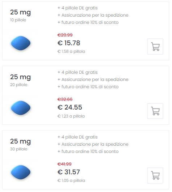This screenshot has height=192, width=172.
Task: Add 20 pillole pack to cart
Action: 155,111
